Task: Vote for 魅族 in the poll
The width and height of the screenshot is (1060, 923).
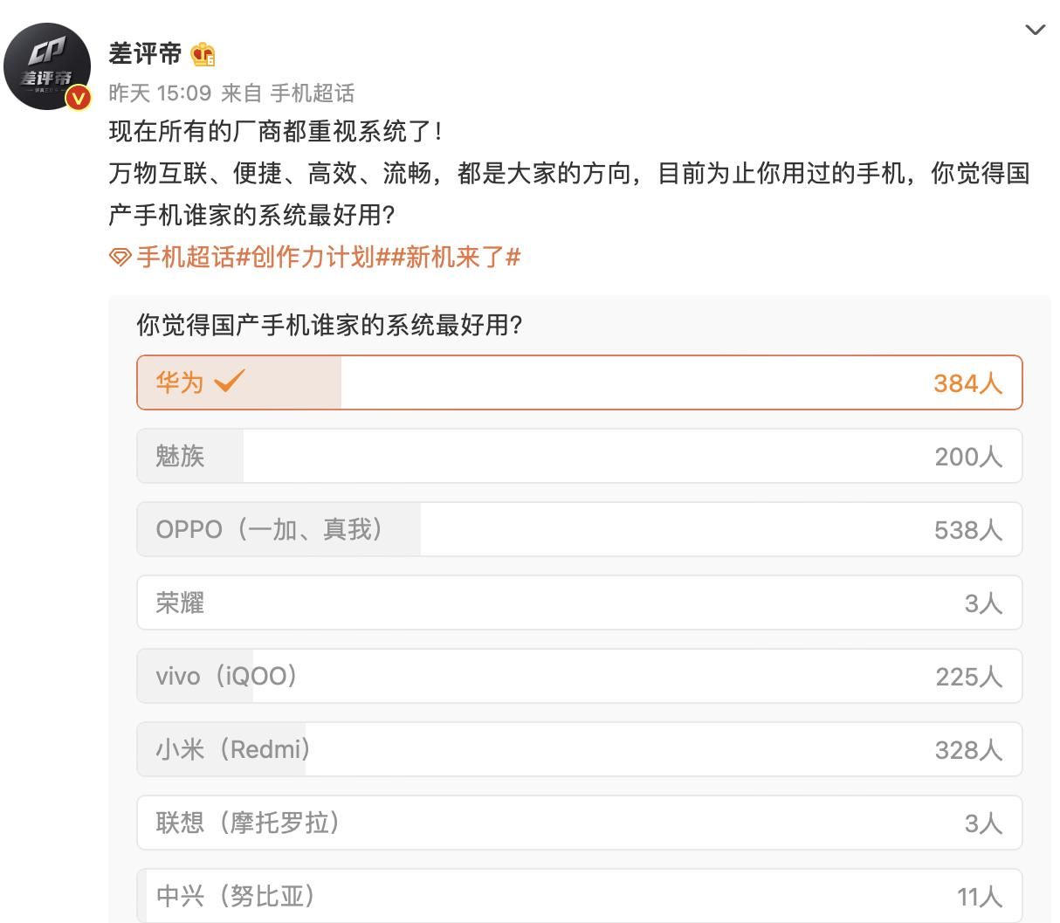Action: pos(580,456)
